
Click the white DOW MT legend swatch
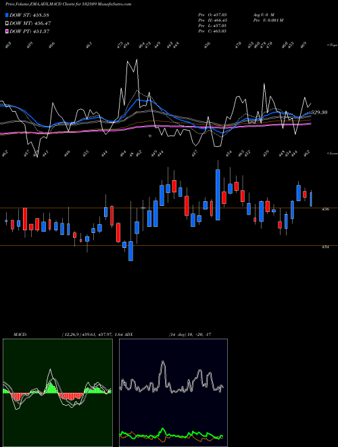pyautogui.click(x=7, y=23)
